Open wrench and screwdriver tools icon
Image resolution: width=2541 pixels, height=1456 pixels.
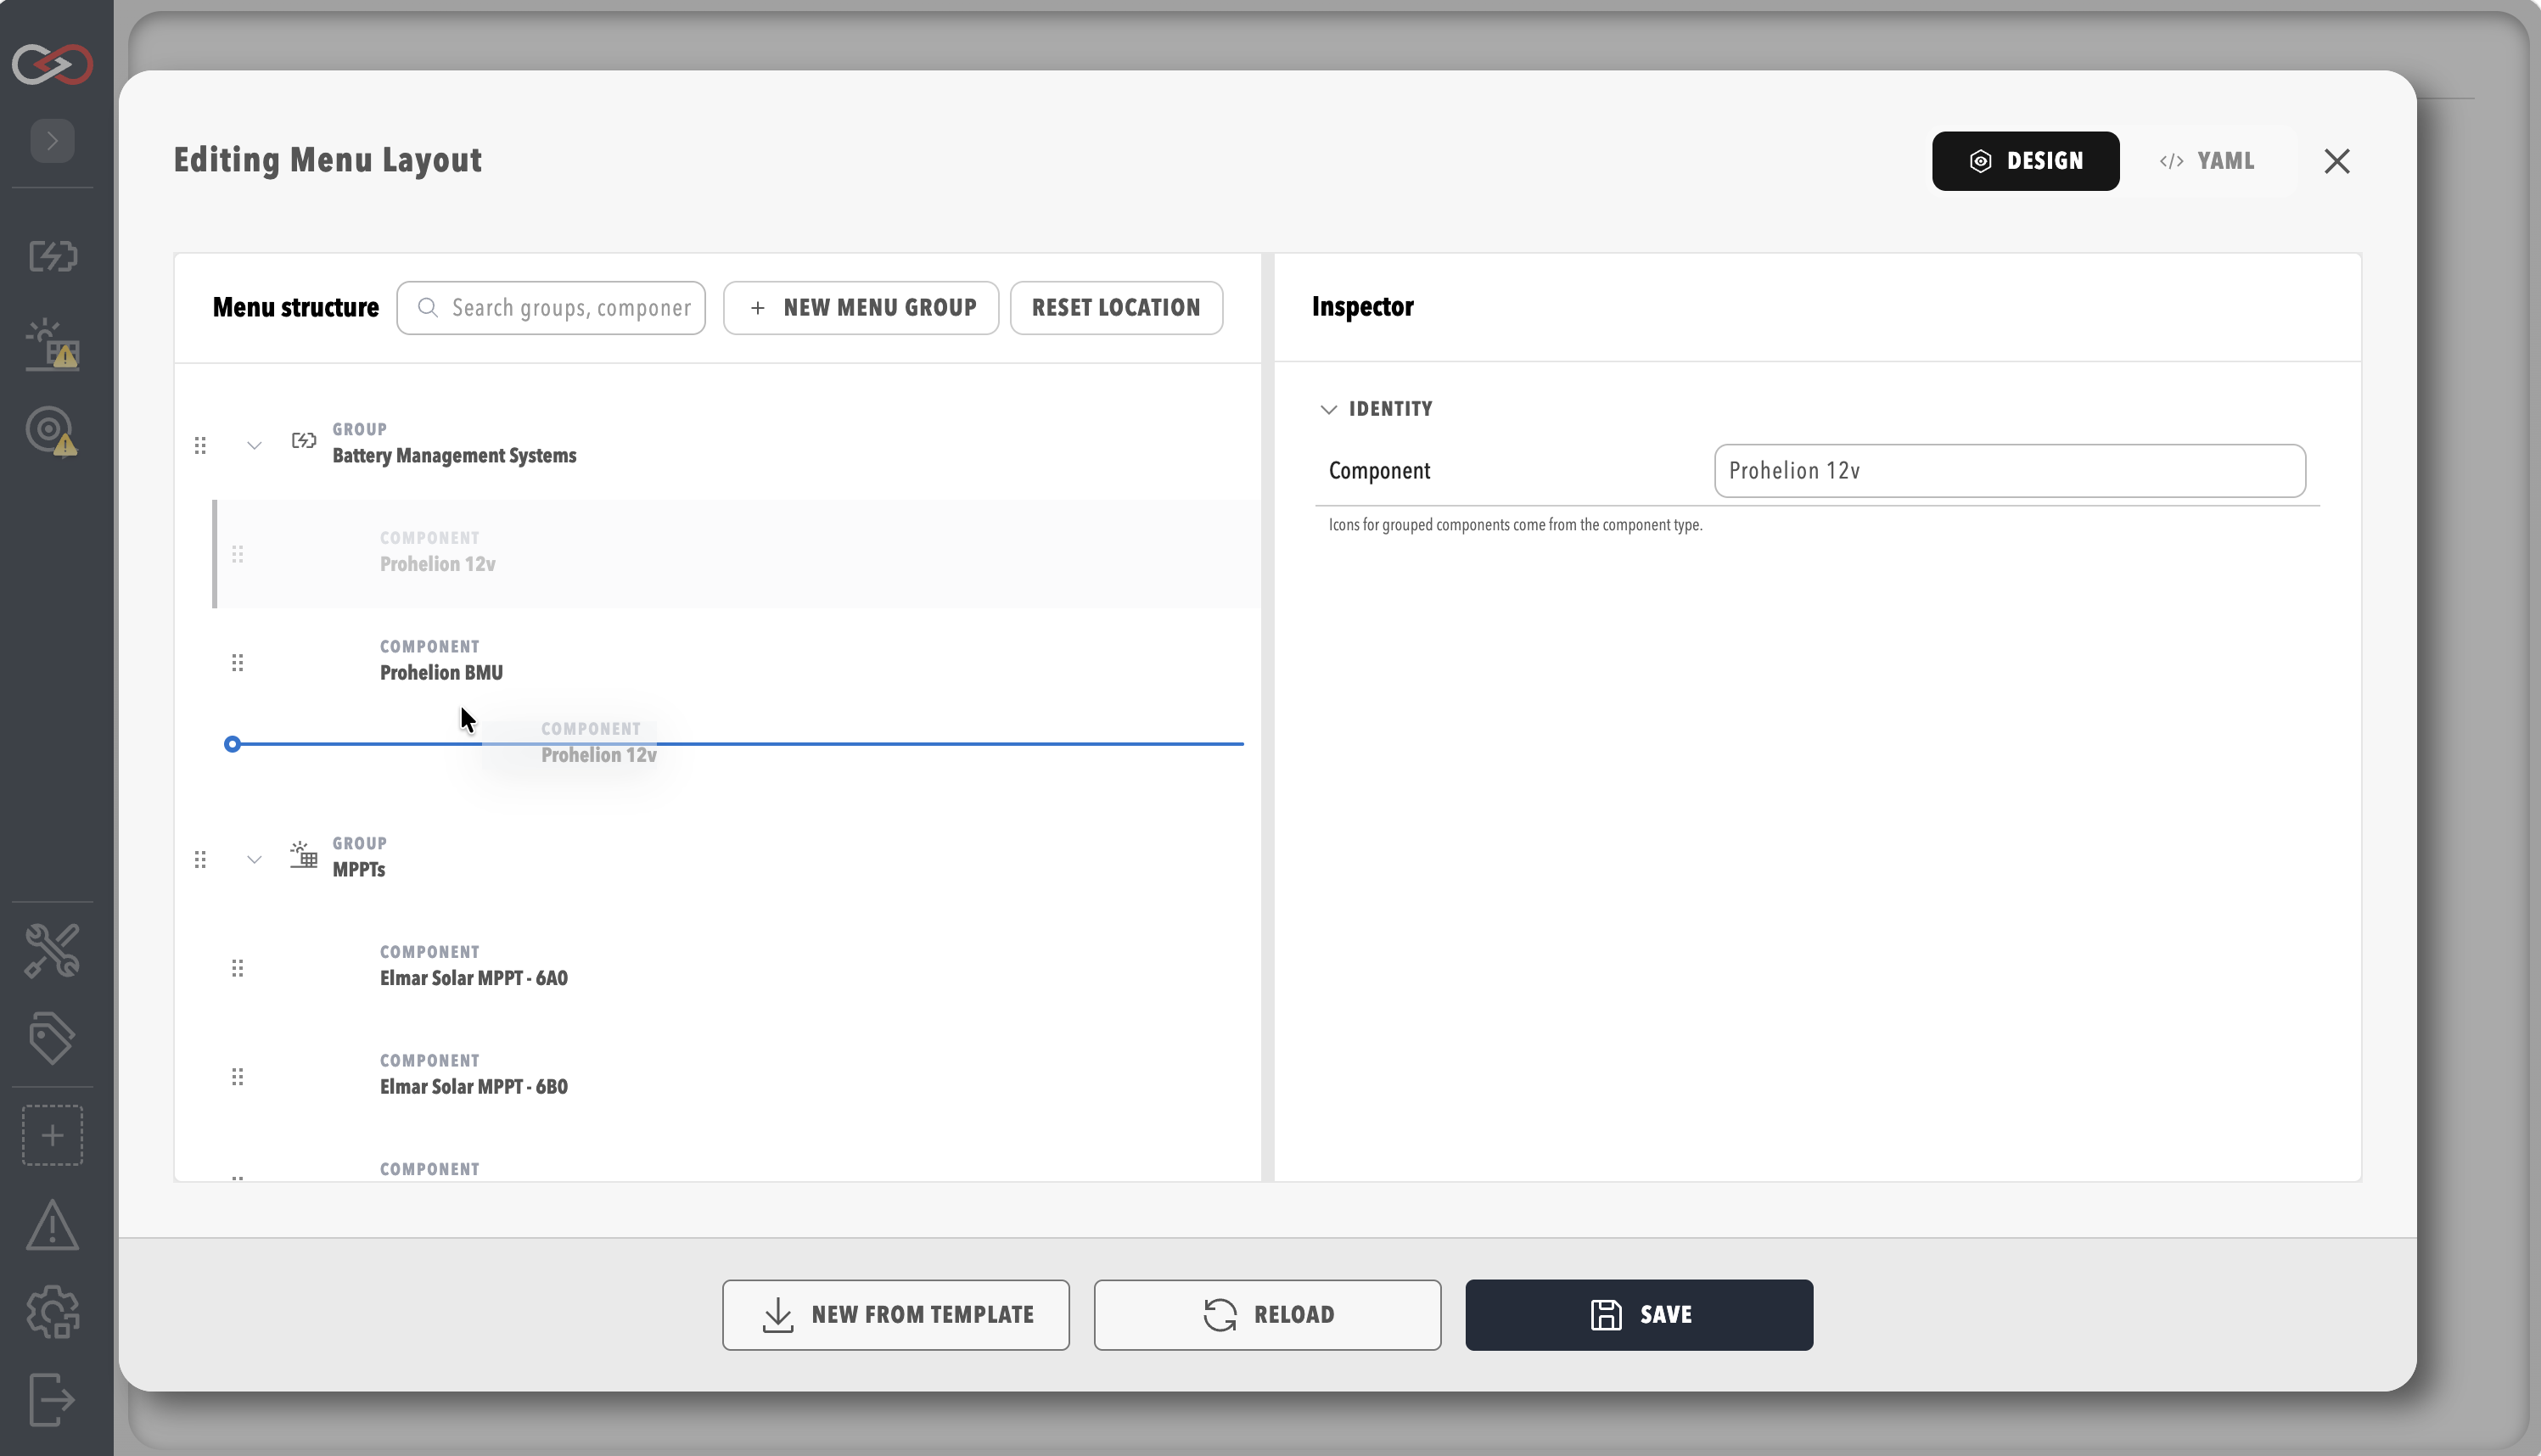[x=52, y=950]
